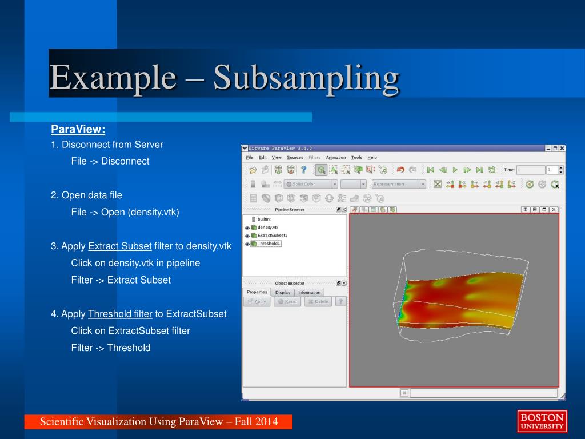
Task: Click the Disconnect from server icon
Action: (x=291, y=170)
